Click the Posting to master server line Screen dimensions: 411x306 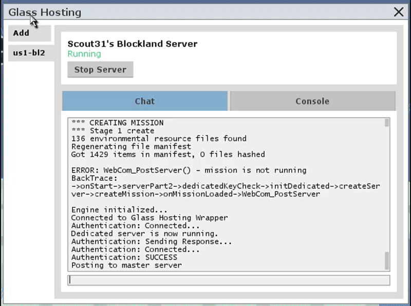tap(126, 265)
